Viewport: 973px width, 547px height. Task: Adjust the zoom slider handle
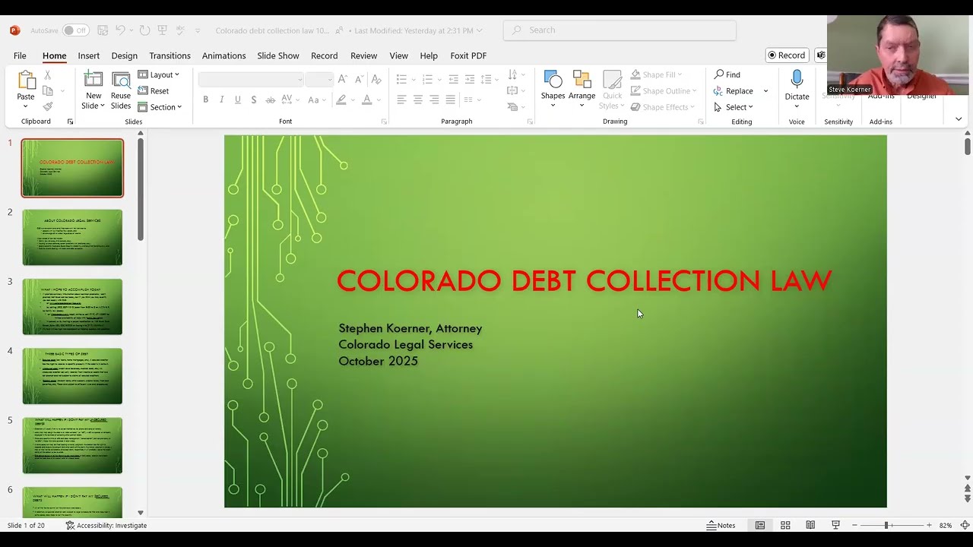pyautogui.click(x=886, y=525)
